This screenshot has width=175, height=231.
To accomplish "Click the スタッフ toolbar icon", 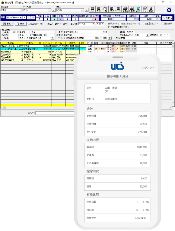I will (112, 9).
